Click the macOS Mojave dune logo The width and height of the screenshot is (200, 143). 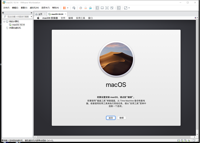(116, 59)
